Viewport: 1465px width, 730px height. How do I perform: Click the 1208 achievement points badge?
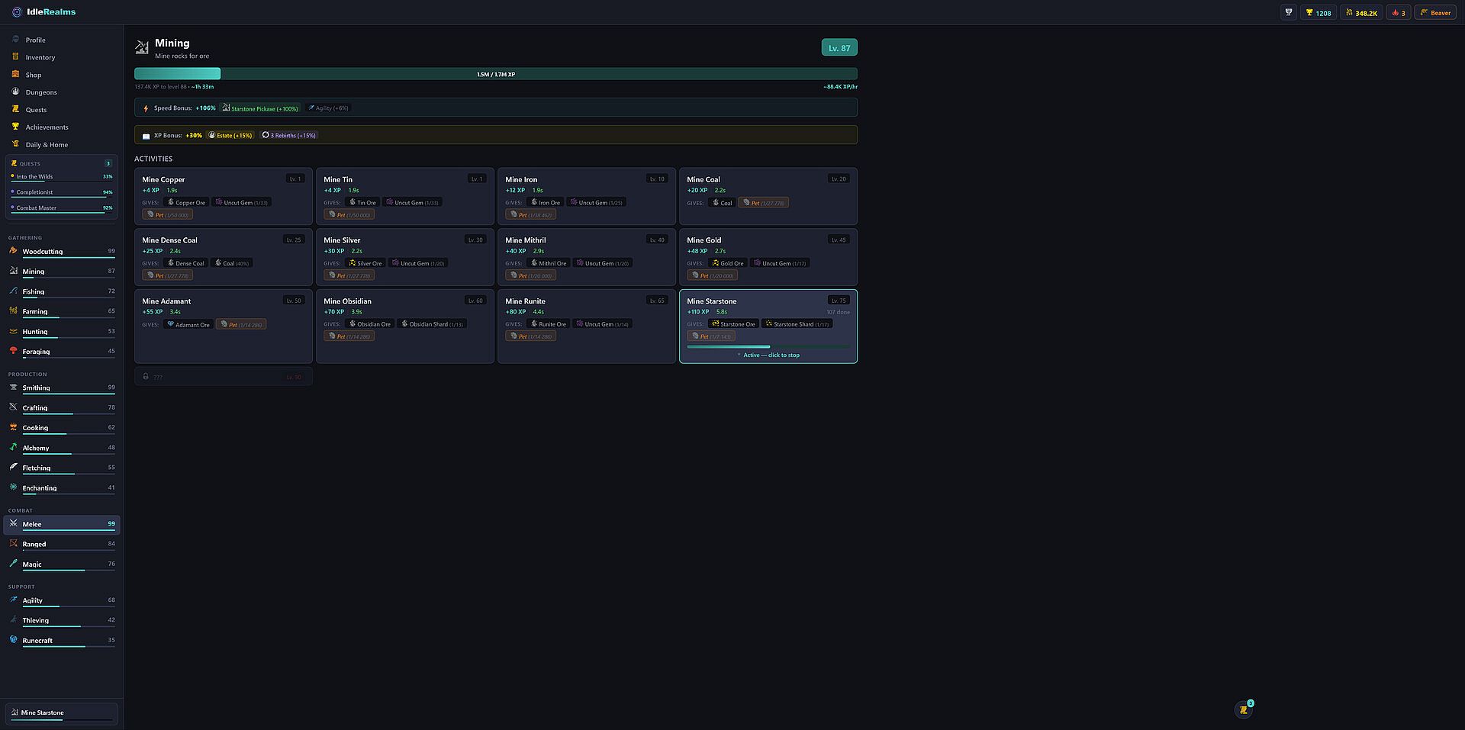[x=1318, y=12]
